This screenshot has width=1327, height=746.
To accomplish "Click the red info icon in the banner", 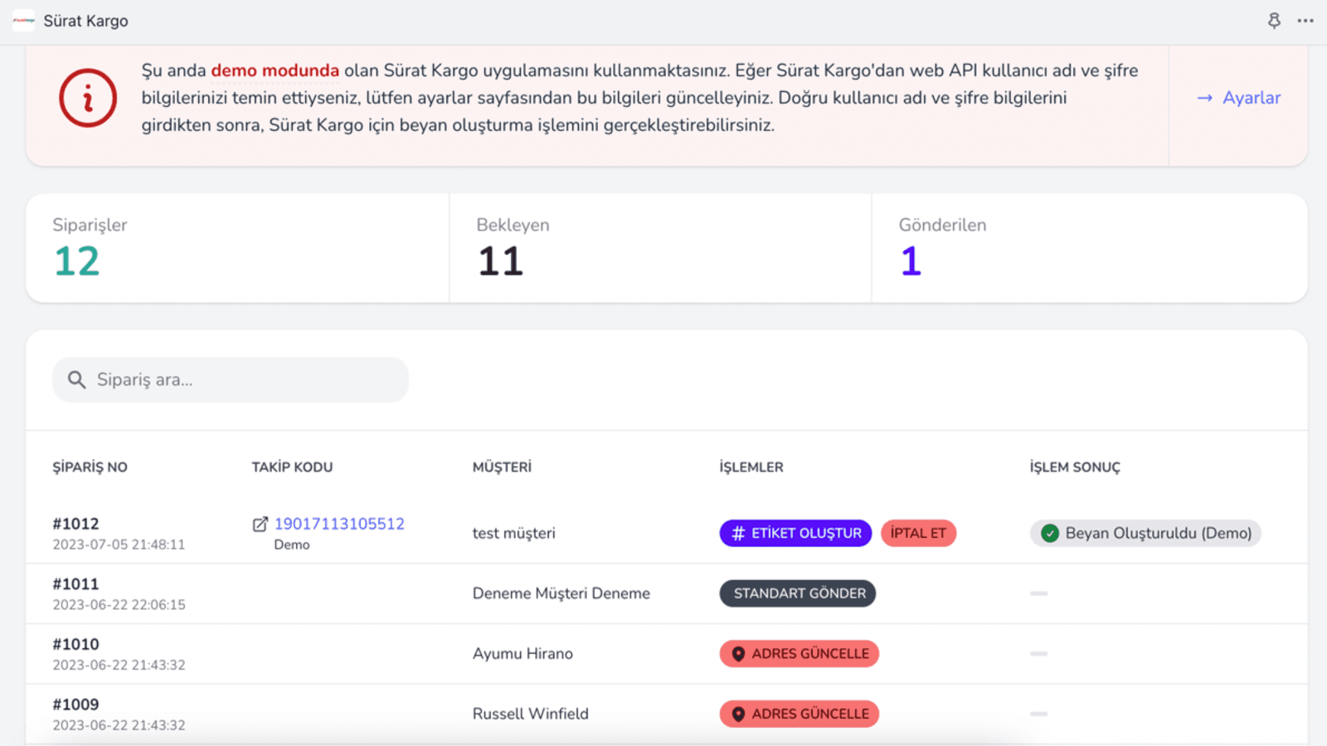I will (87, 98).
